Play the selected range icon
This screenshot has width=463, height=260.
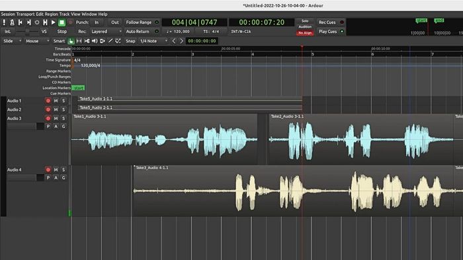(45, 22)
